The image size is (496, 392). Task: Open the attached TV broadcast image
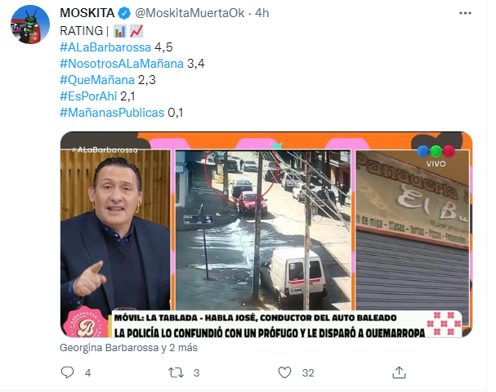pos(266,234)
